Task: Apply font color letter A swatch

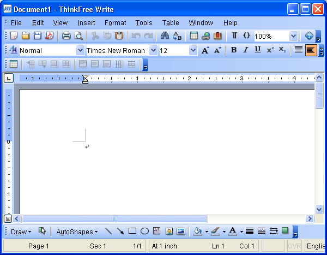Action: pyautogui.click(x=233, y=231)
